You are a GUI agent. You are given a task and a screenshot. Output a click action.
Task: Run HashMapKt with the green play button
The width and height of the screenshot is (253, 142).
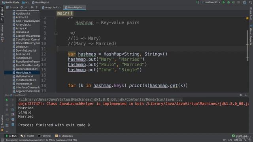click(224, 2)
